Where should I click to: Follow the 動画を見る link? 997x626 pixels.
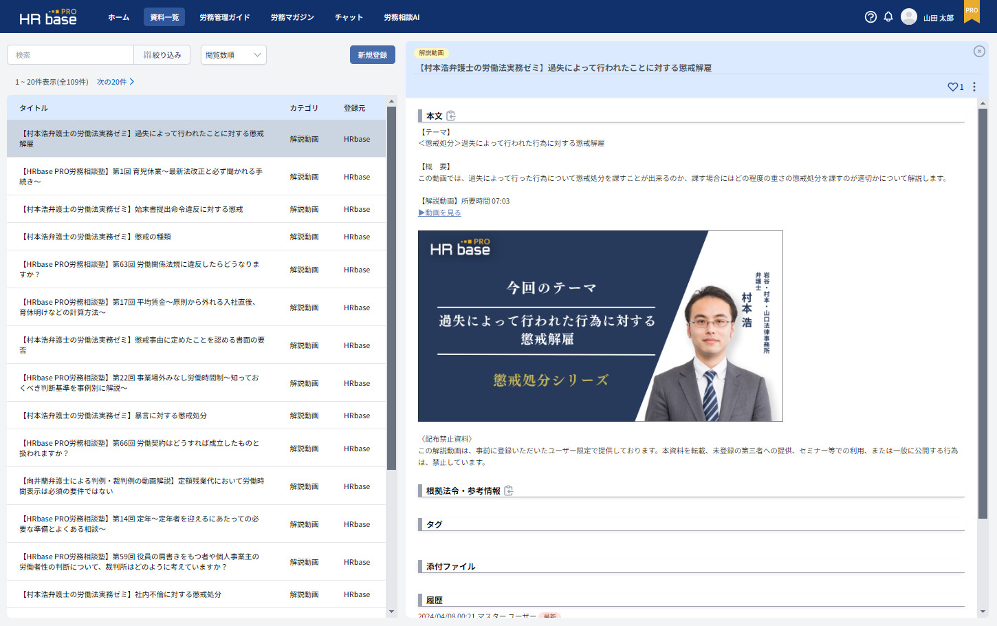point(440,213)
